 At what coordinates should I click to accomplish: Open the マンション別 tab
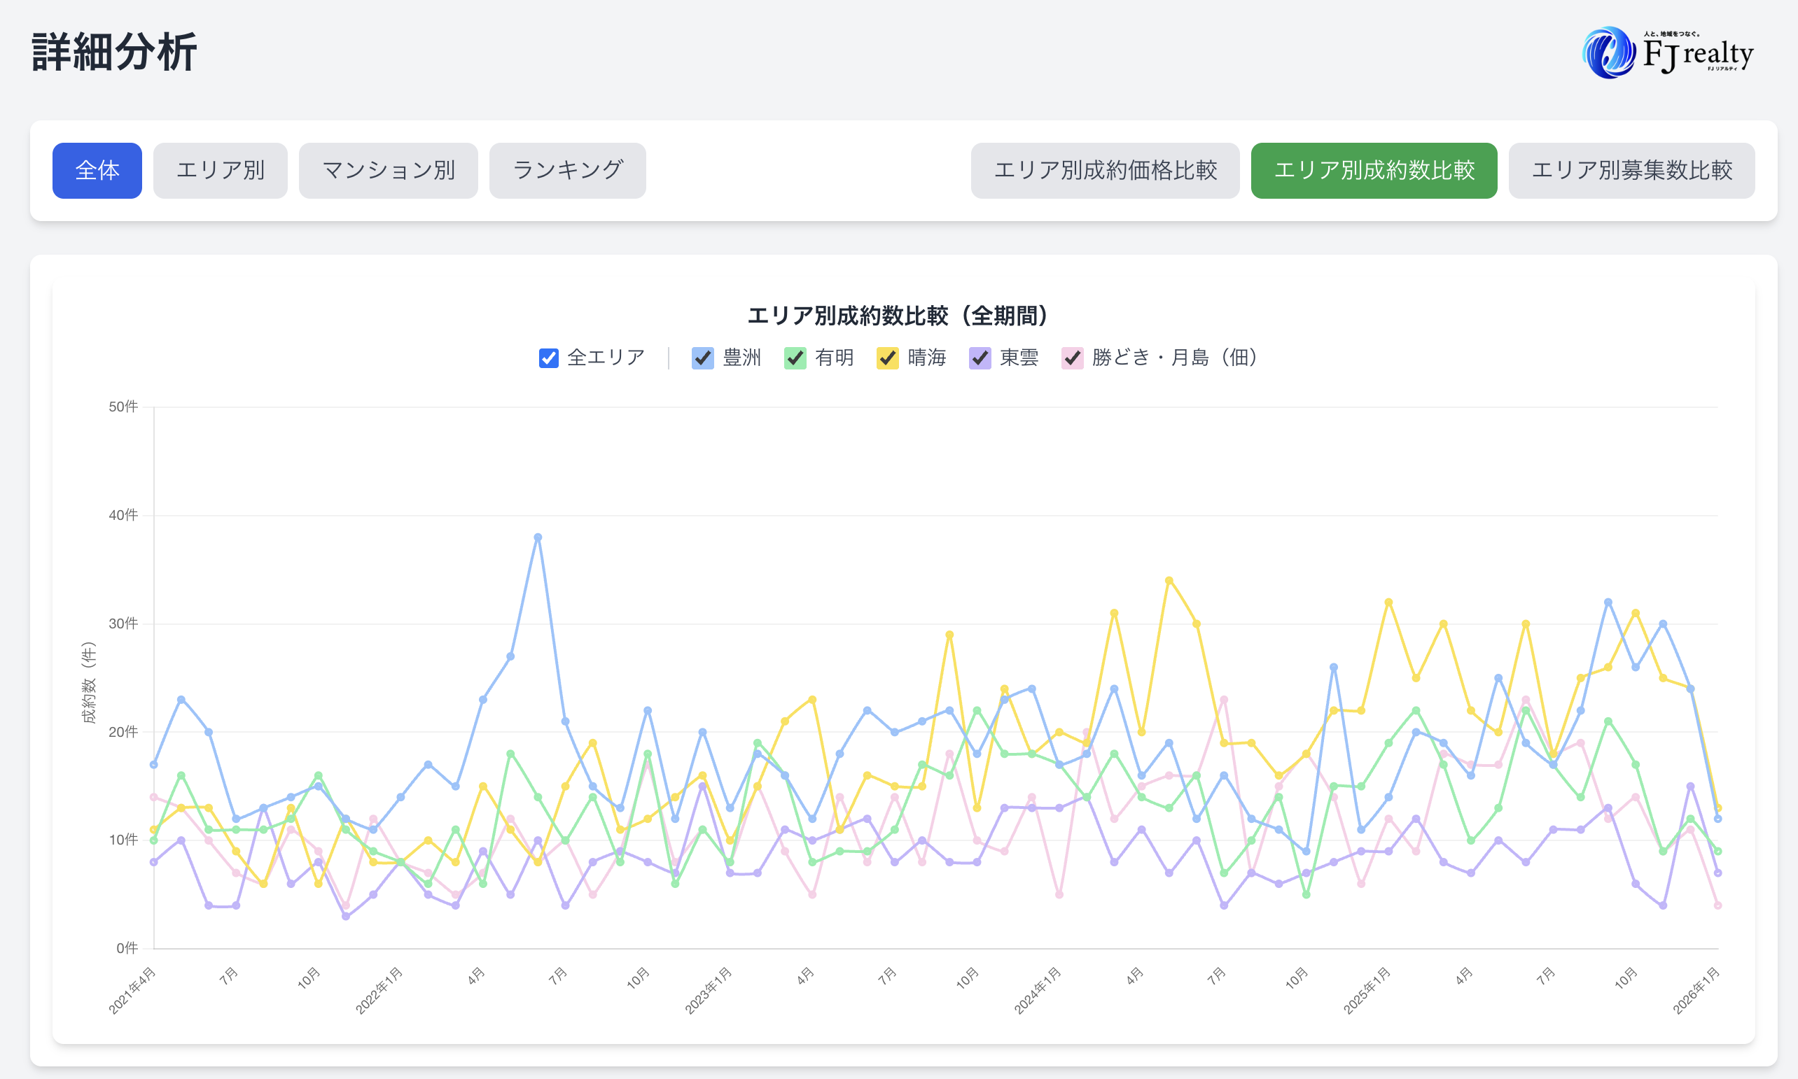click(389, 170)
